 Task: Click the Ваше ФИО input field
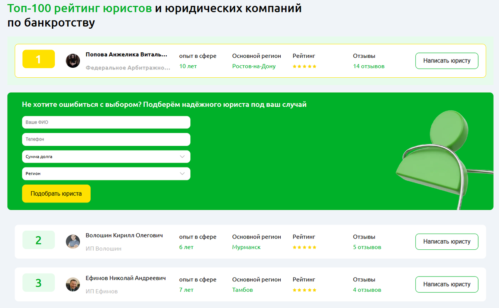tap(106, 122)
